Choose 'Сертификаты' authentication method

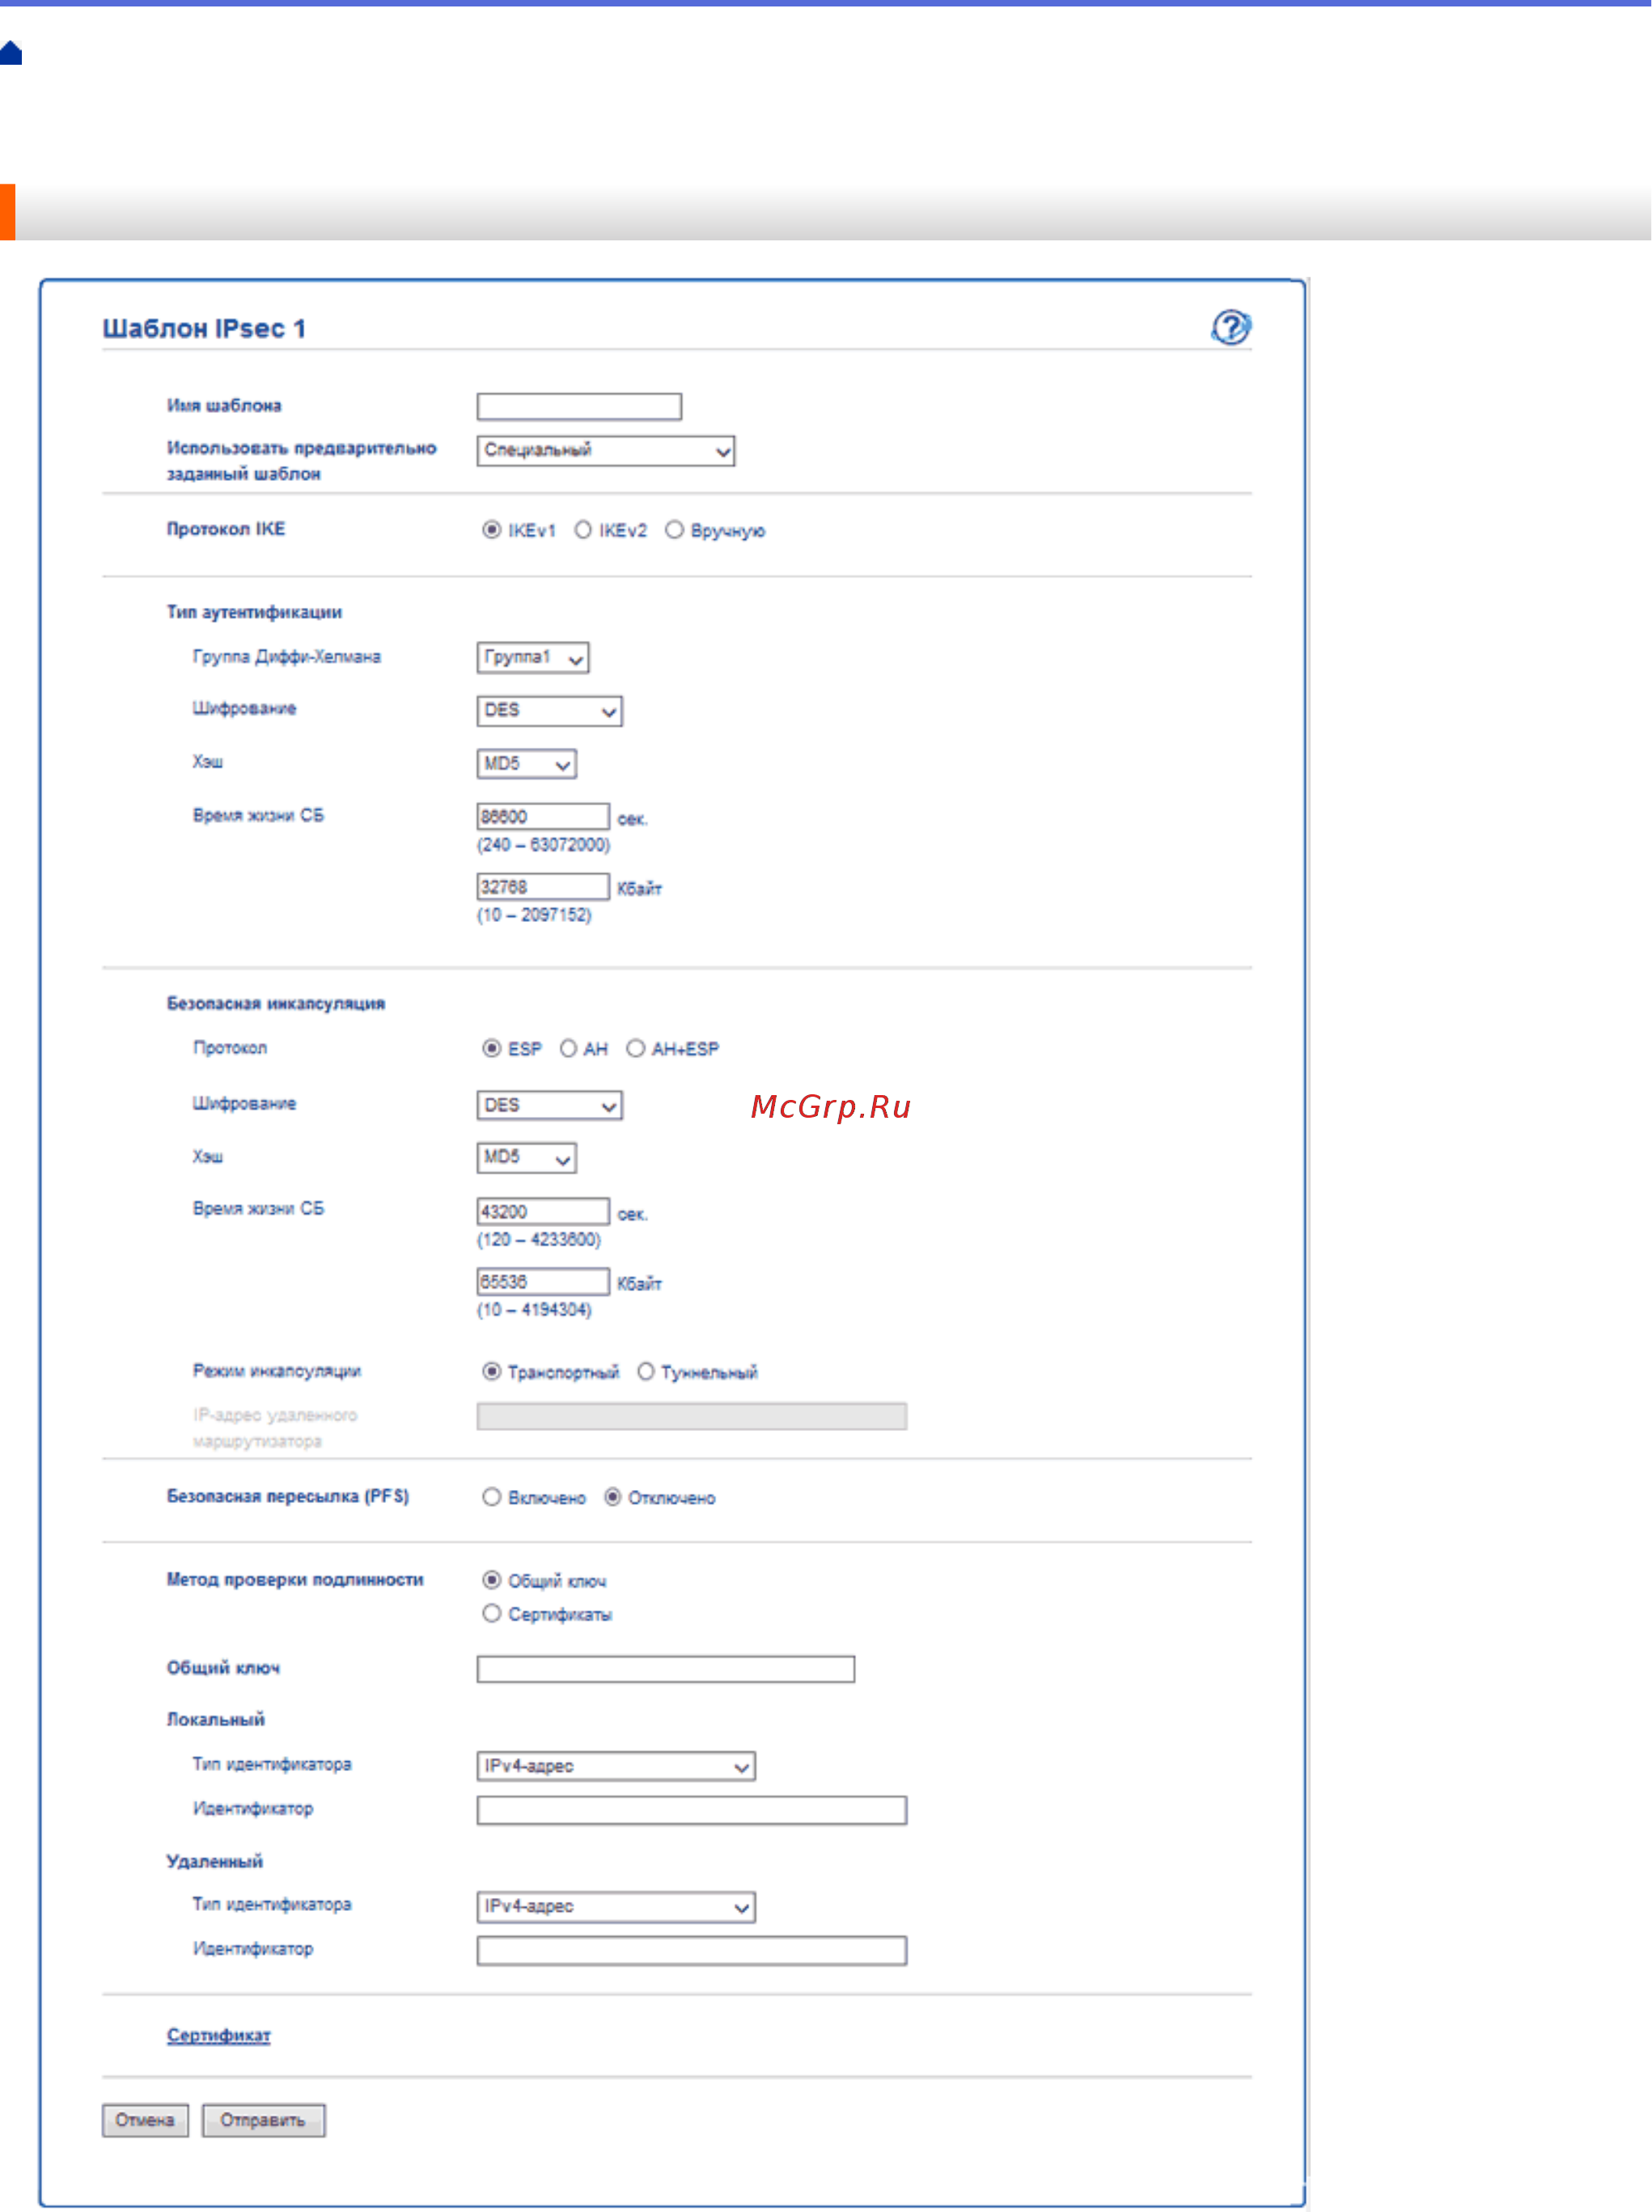(x=492, y=1613)
